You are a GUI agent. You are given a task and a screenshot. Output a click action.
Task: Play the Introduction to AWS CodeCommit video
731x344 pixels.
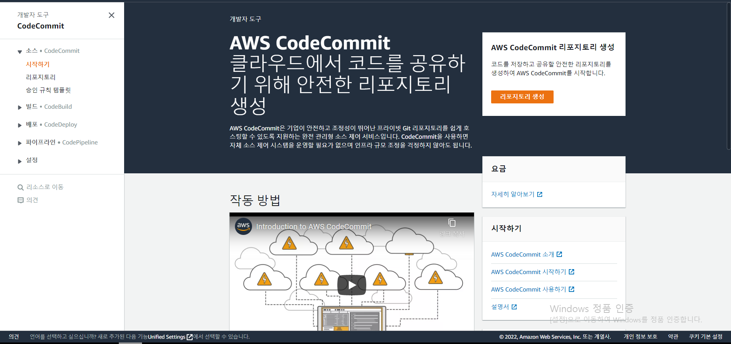coord(352,285)
